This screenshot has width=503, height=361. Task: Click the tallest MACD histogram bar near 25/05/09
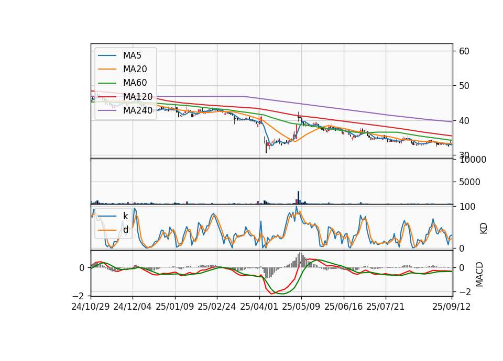[x=300, y=260]
